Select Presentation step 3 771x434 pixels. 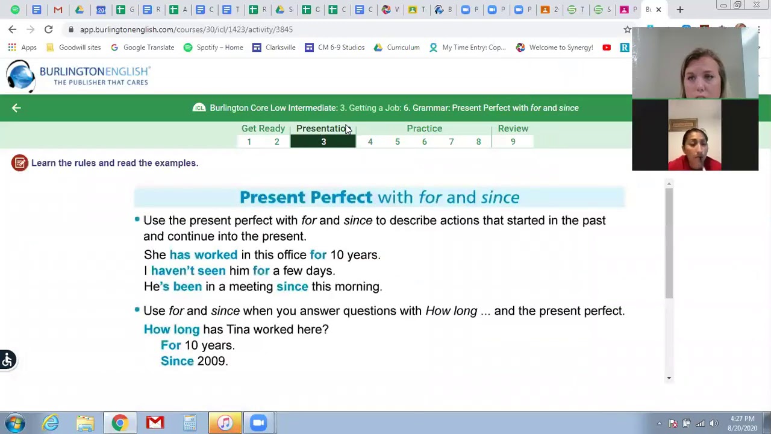pos(323,142)
